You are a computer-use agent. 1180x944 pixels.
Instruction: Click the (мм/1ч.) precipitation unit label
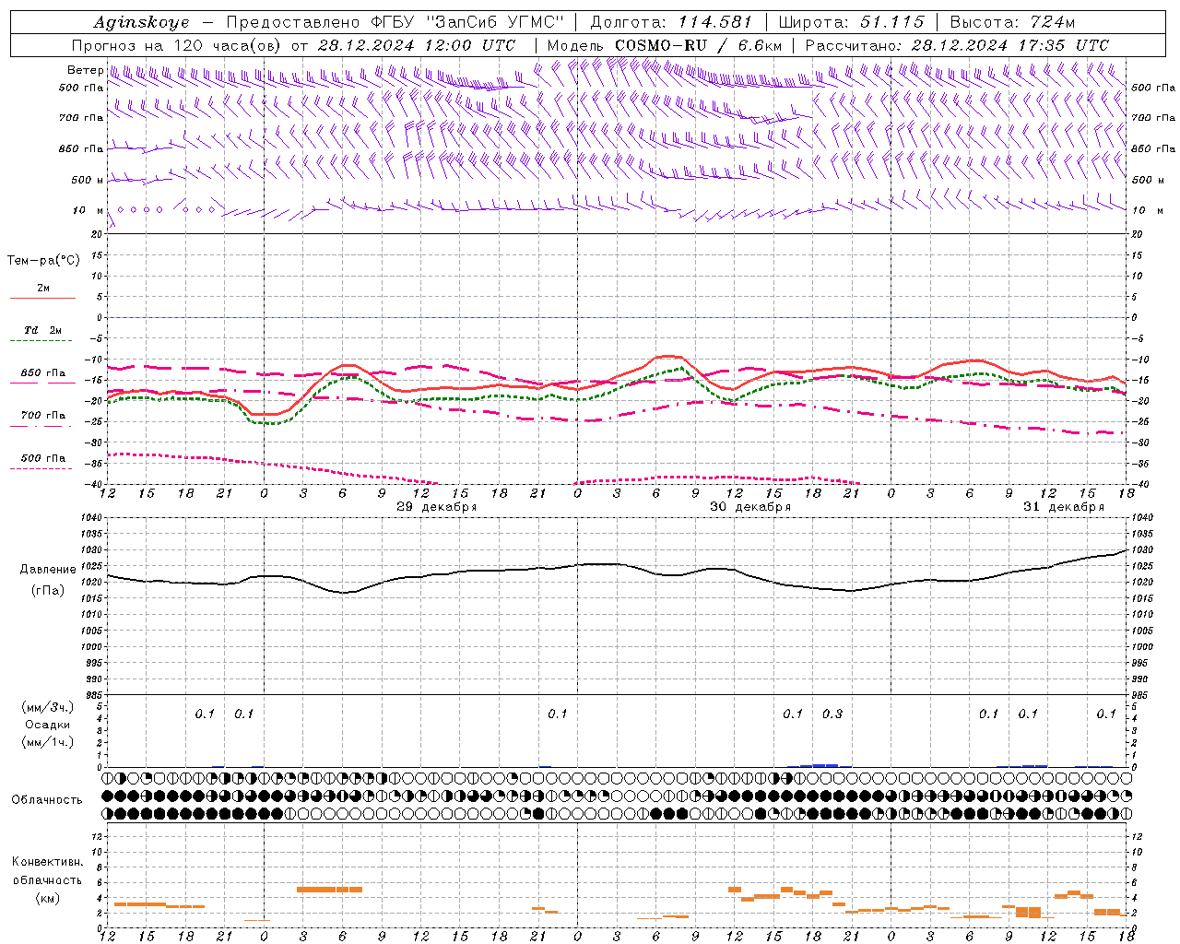coord(48,742)
